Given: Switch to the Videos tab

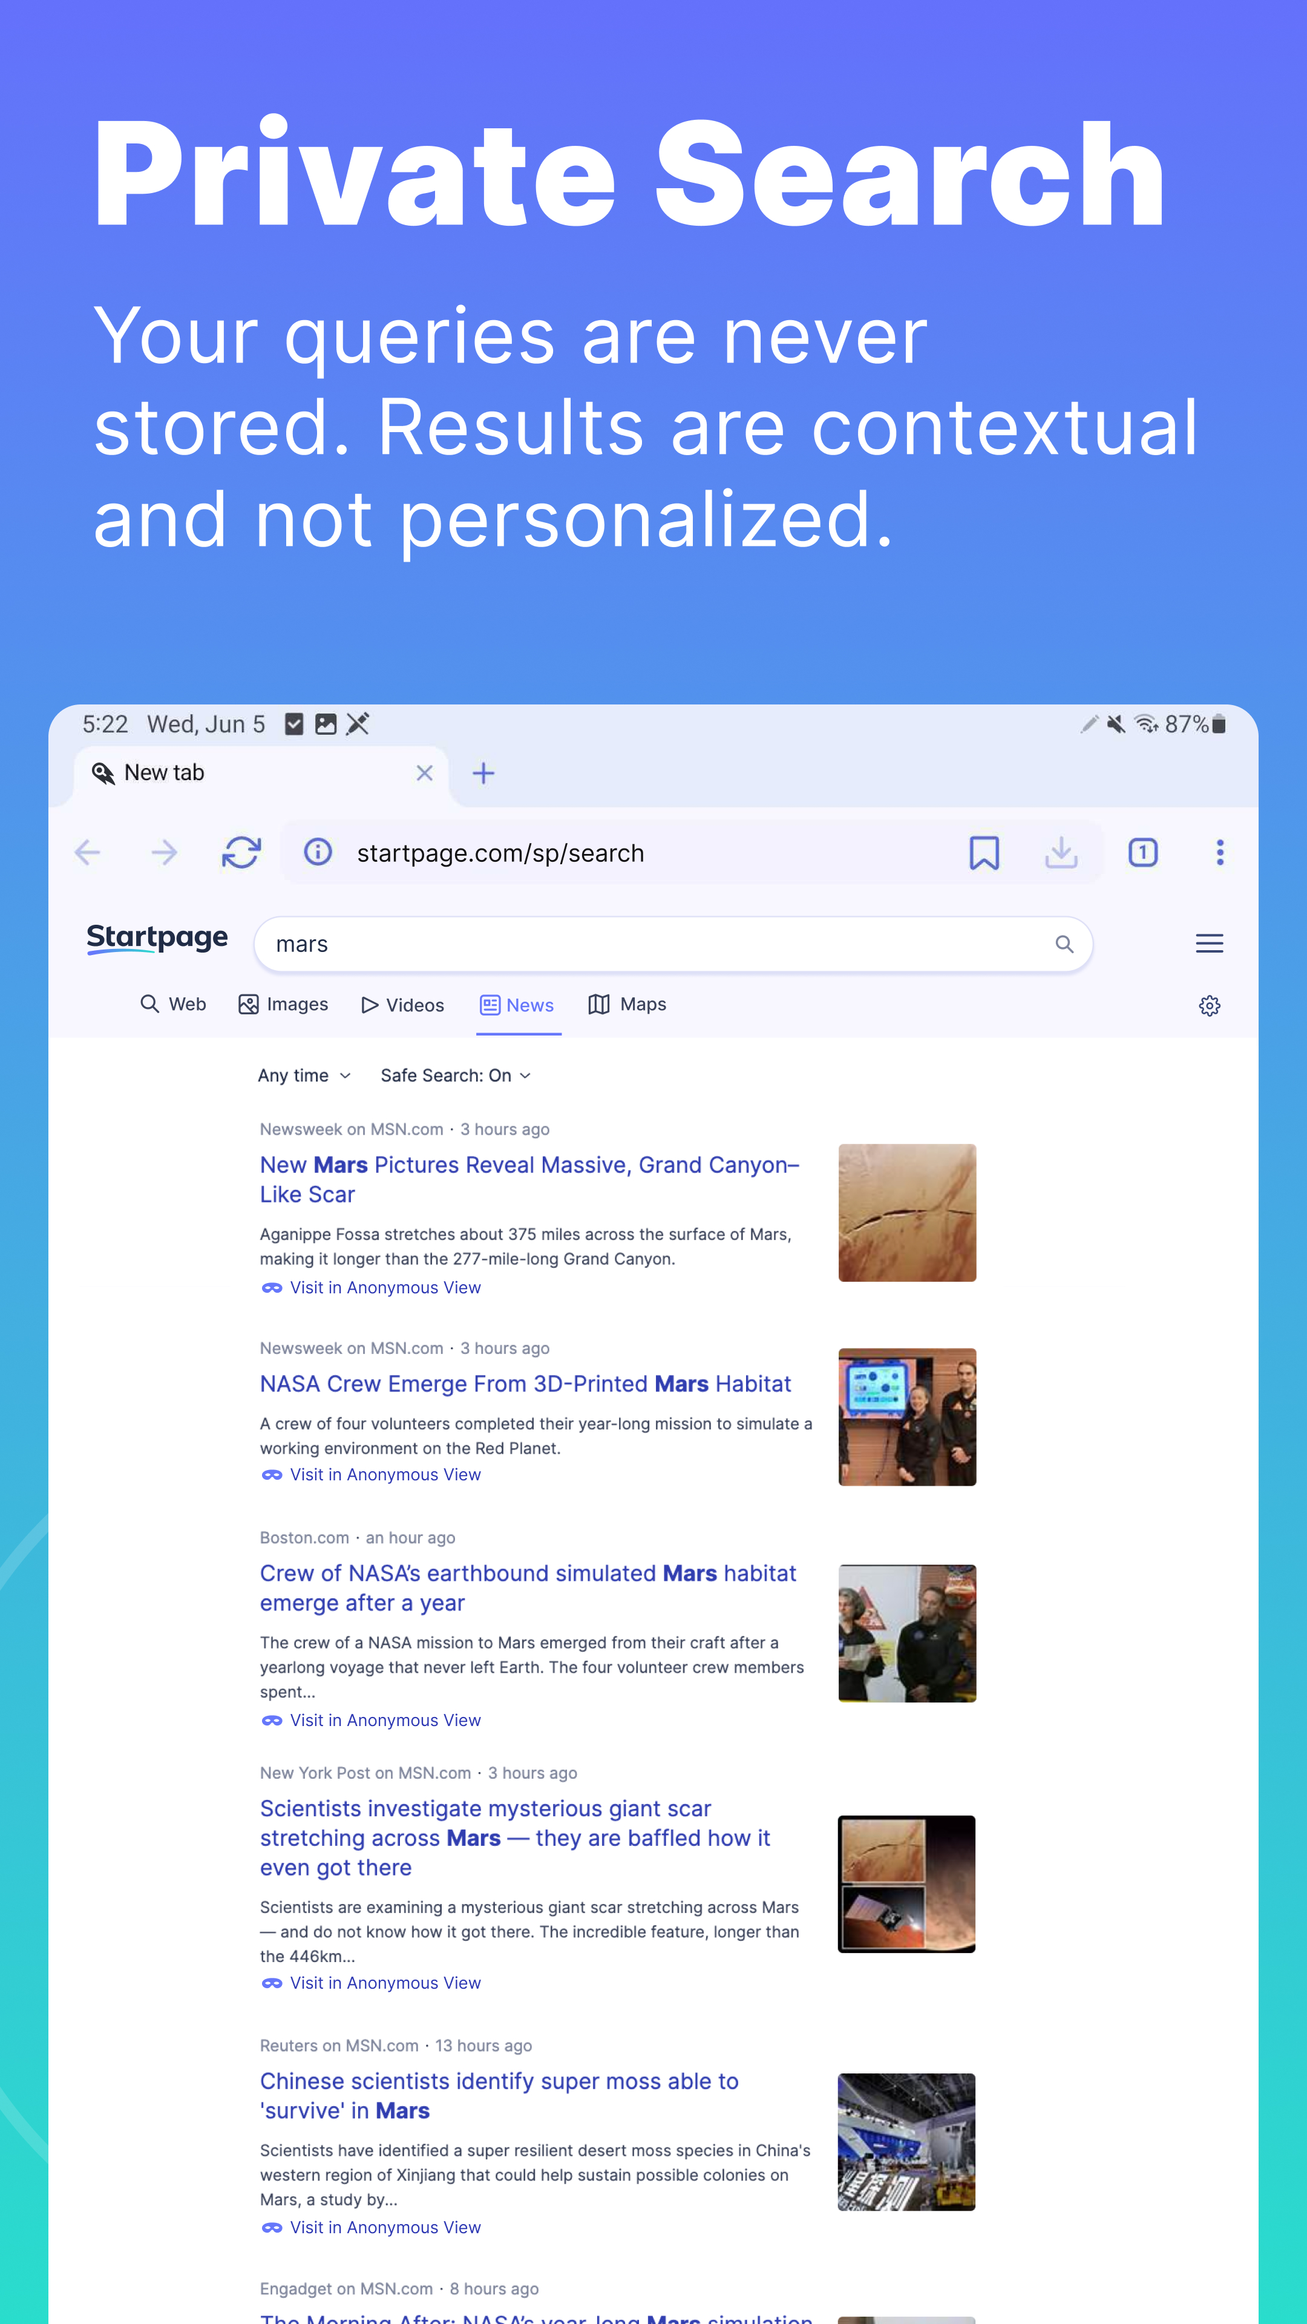Looking at the screenshot, I should (x=402, y=1005).
